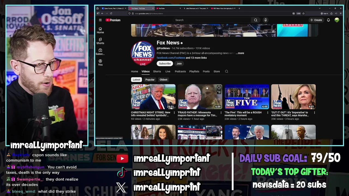Select the Latest sort chip

[136, 80]
